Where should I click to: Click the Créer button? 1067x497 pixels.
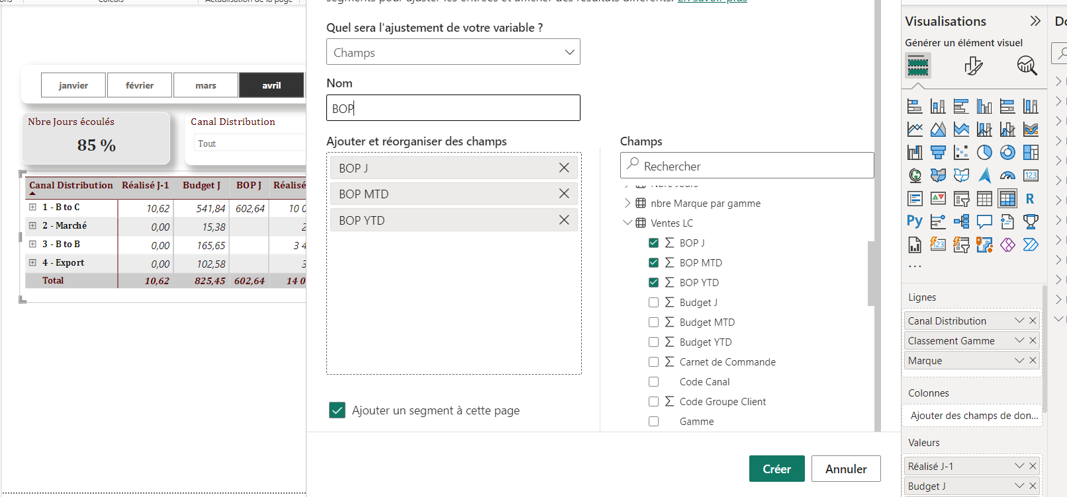pyautogui.click(x=777, y=469)
